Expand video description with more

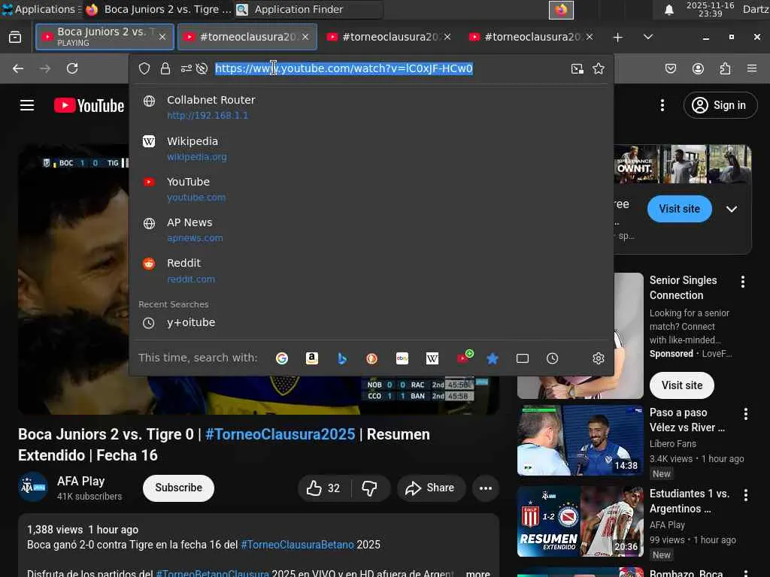pyautogui.click(x=477, y=573)
